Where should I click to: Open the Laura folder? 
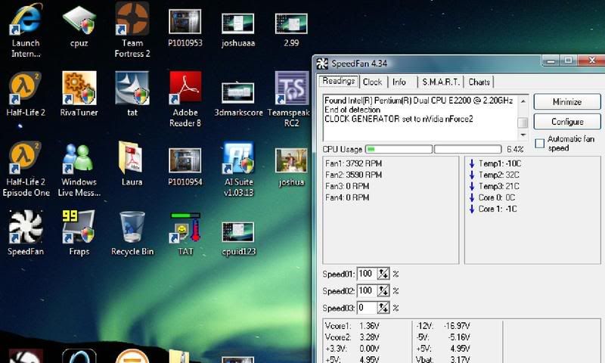coord(132,163)
